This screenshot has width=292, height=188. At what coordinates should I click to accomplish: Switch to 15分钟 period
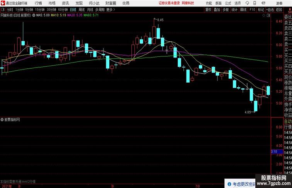point(40,10)
